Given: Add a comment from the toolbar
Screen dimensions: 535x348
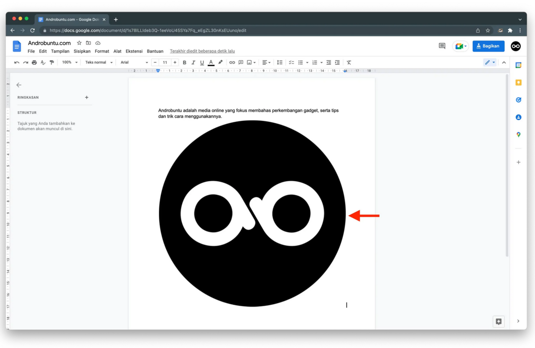Looking at the screenshot, I should 241,63.
